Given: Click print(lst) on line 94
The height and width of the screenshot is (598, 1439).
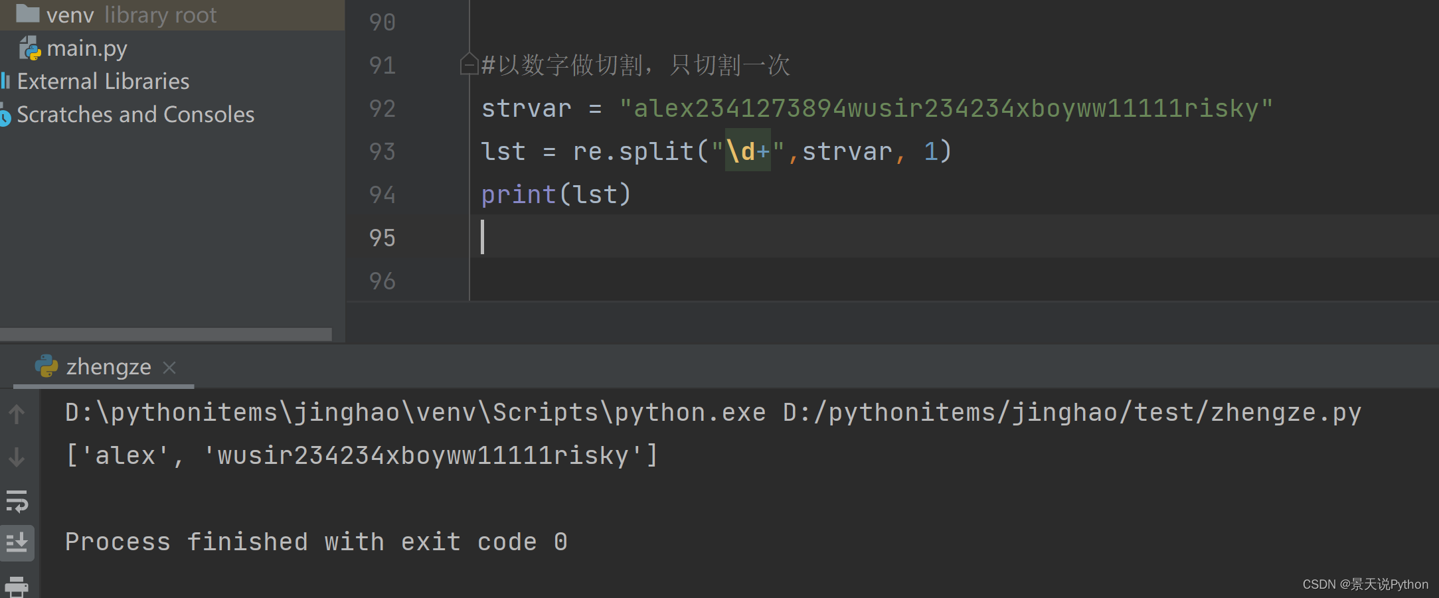Looking at the screenshot, I should click(556, 194).
